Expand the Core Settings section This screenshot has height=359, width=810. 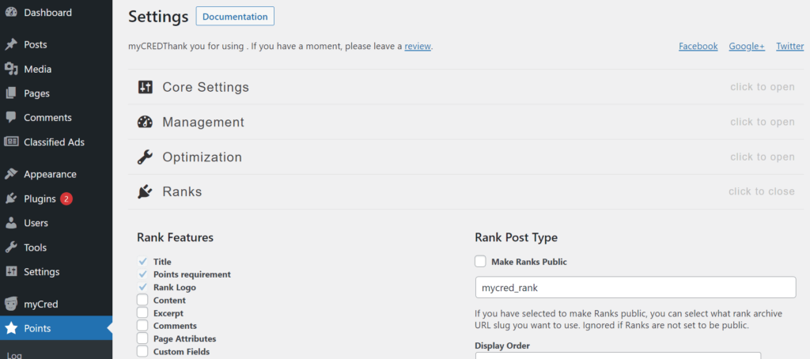[x=206, y=87]
